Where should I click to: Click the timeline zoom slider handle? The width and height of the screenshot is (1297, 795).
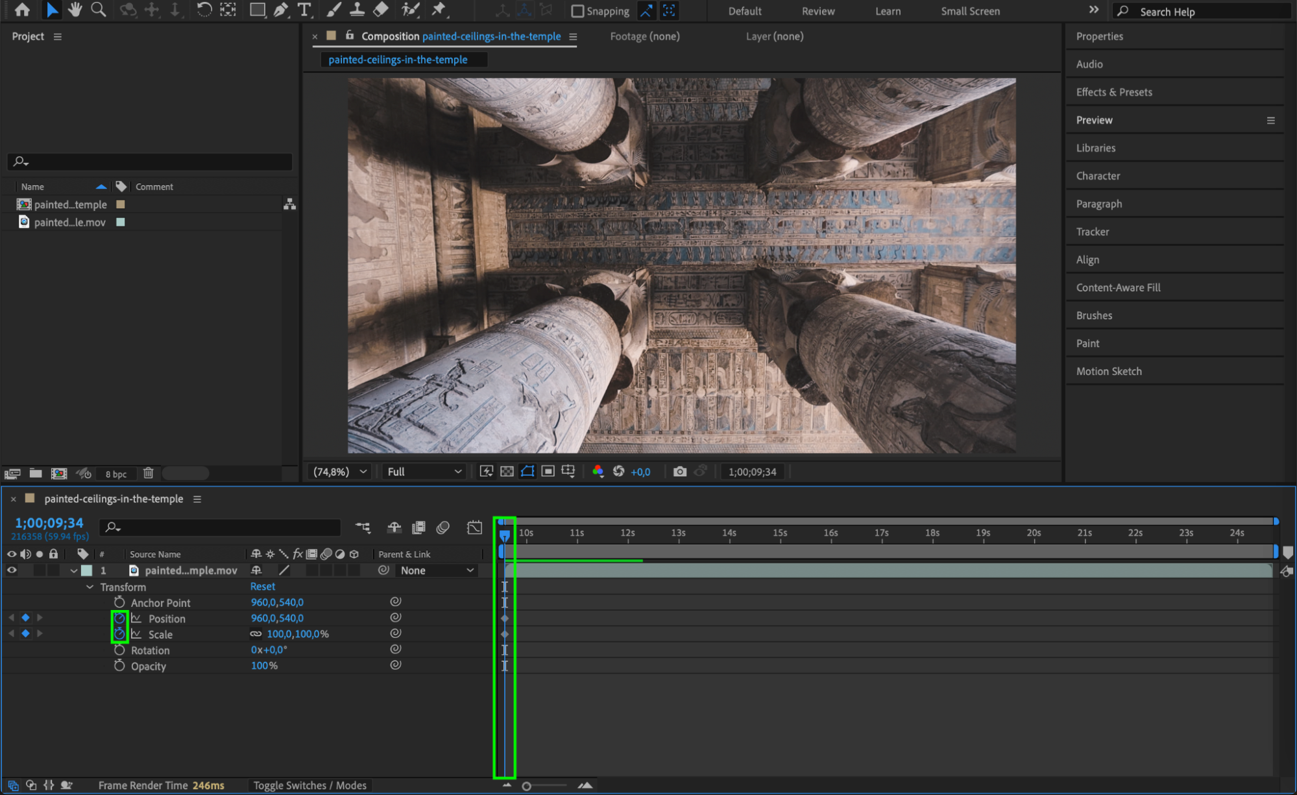click(x=526, y=786)
